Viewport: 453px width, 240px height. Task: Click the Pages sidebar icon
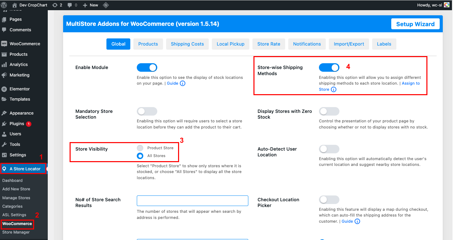pos(4,19)
